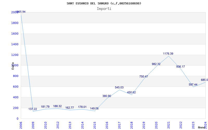Select the 149.06 data label
The image size is (208, 130).
pyautogui.click(x=94, y=108)
